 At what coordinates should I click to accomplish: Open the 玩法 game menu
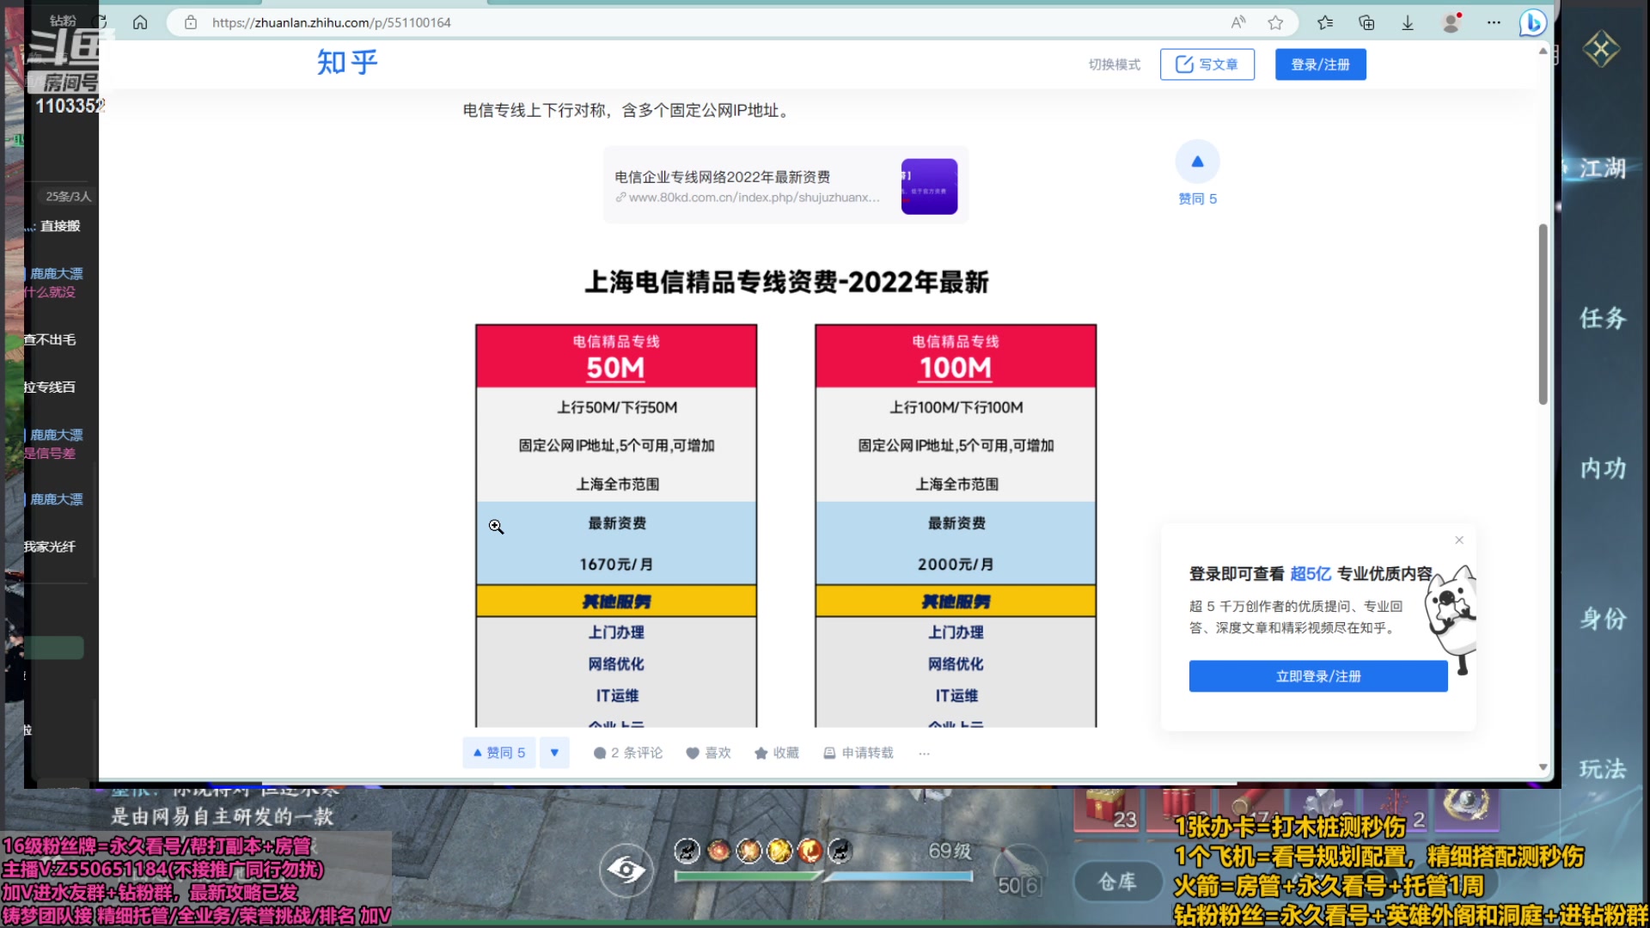tap(1603, 769)
